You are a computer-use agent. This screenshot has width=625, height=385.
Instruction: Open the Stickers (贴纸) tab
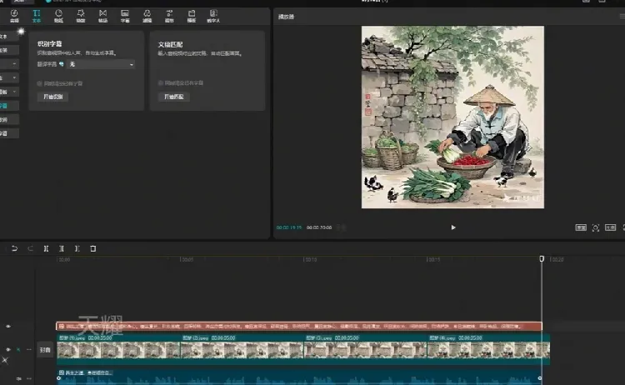tap(58, 16)
